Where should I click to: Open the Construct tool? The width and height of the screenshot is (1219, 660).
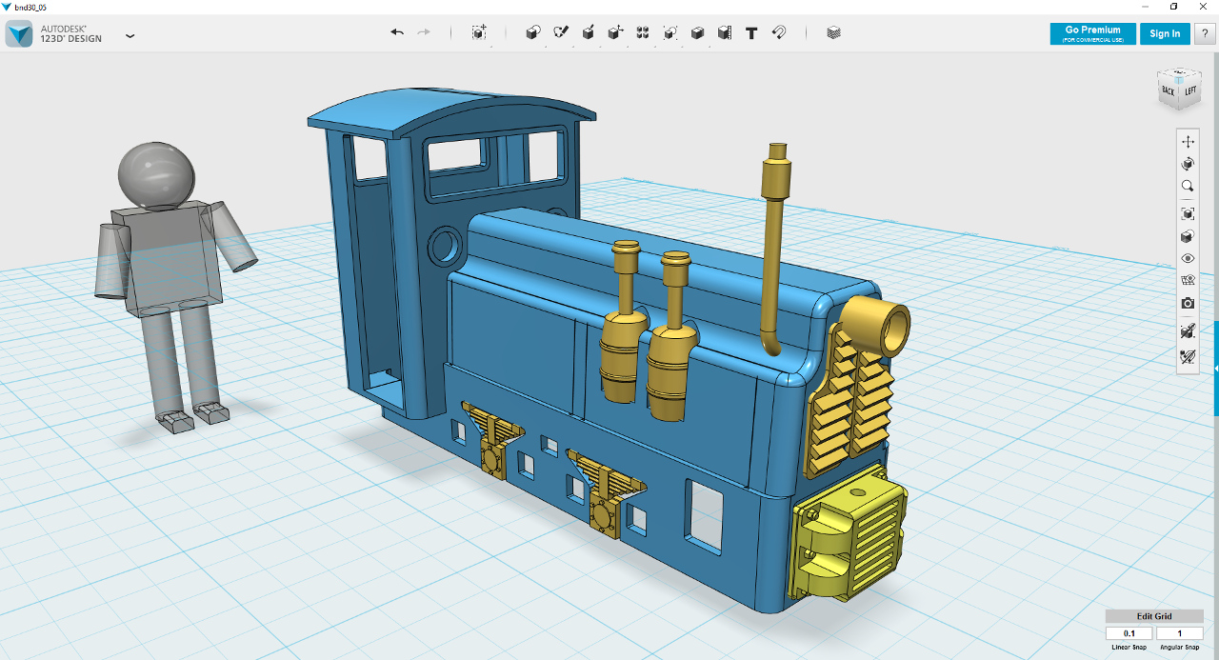click(x=589, y=32)
